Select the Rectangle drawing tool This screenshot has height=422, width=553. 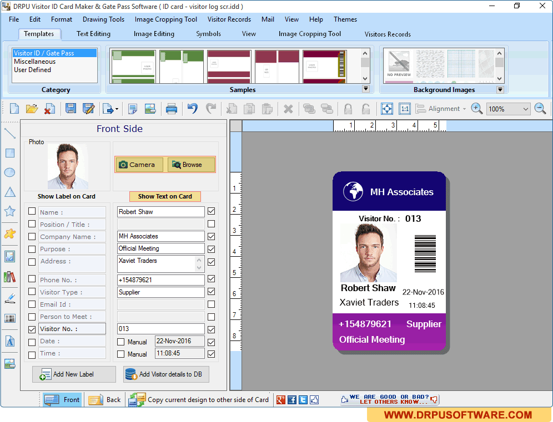[x=10, y=153]
